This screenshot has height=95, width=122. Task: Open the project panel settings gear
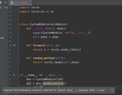(1, 2)
